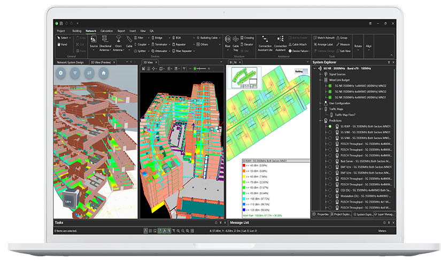This screenshot has width=448, height=261.
Task: Click the Group tool
Action: point(342,38)
